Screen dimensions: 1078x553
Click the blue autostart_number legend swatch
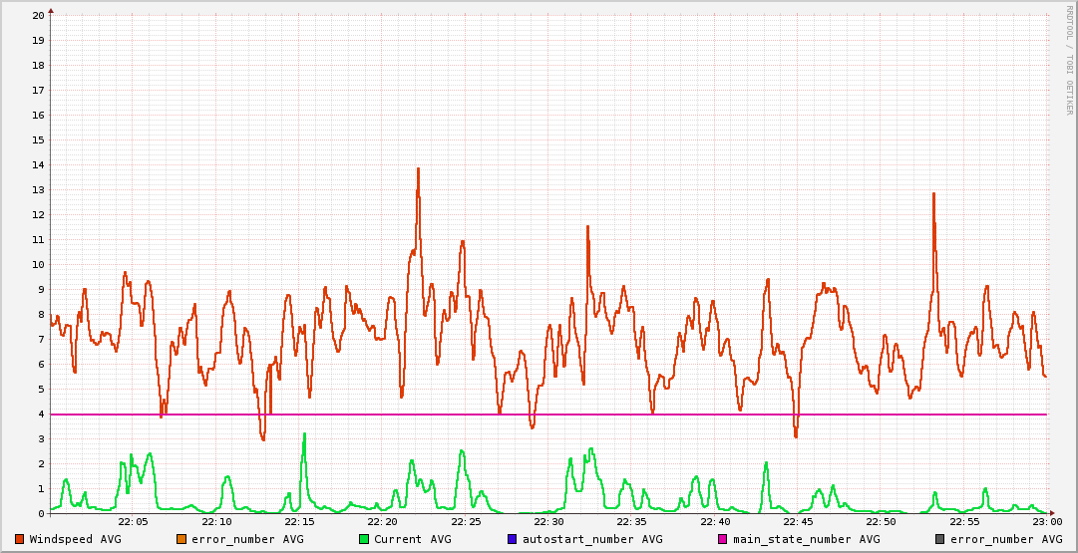click(x=512, y=539)
